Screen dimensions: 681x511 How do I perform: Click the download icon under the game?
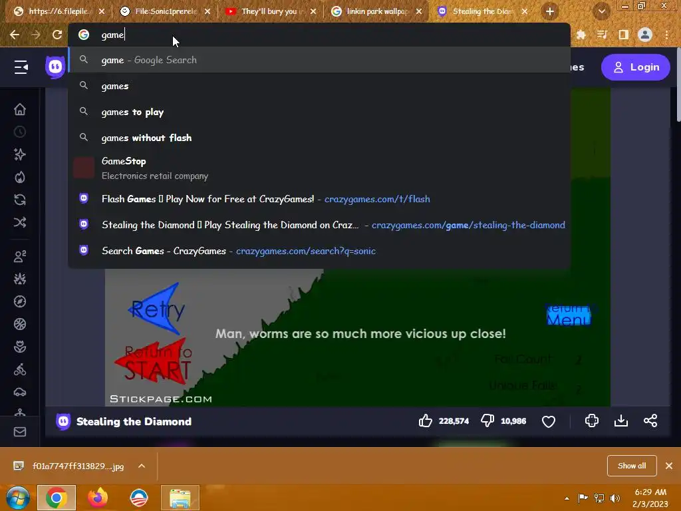[621, 421]
